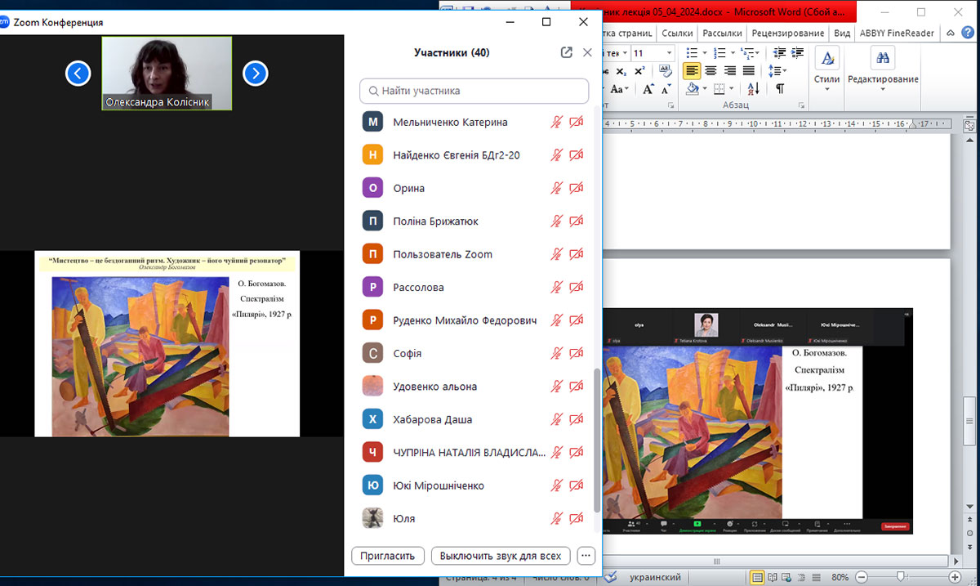The height and width of the screenshot is (586, 980).
Task: Open the Рассылки ribbon tab in Word
Action: point(722,33)
